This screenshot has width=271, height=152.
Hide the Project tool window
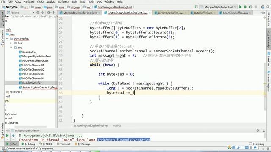[x=54, y=13]
